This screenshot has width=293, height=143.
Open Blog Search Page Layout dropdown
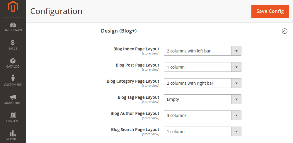pos(202,132)
